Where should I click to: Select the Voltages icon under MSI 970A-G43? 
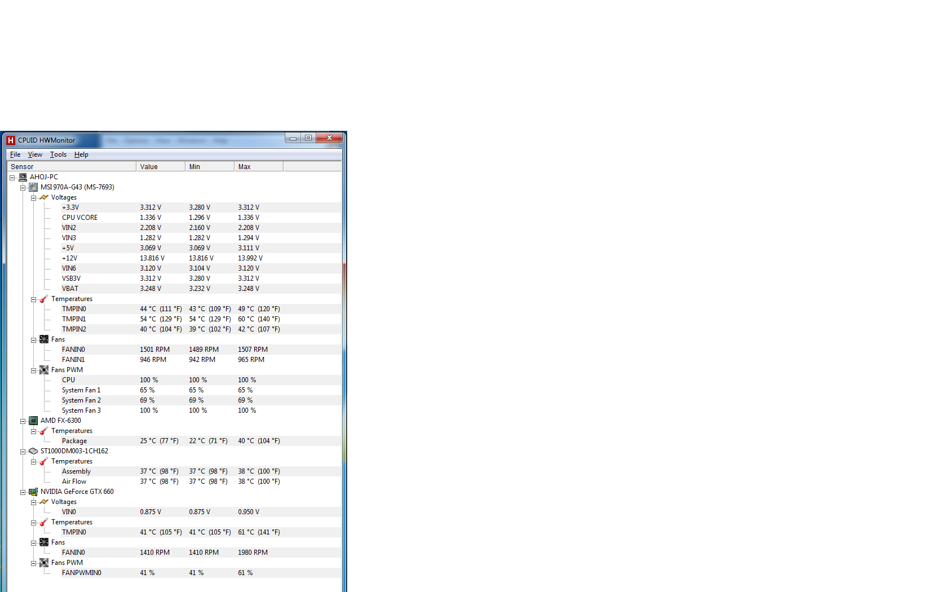pyautogui.click(x=44, y=197)
